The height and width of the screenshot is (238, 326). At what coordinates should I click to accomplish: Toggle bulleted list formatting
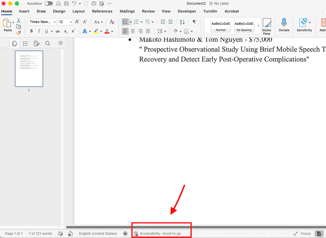point(125,22)
